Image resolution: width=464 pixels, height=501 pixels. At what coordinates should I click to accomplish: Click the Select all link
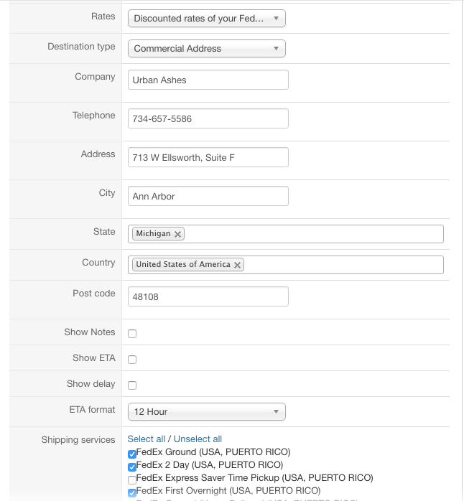pos(147,439)
